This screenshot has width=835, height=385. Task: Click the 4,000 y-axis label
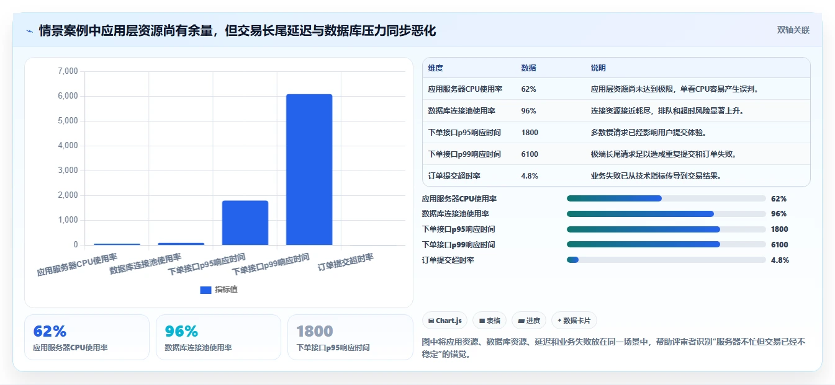click(68, 146)
